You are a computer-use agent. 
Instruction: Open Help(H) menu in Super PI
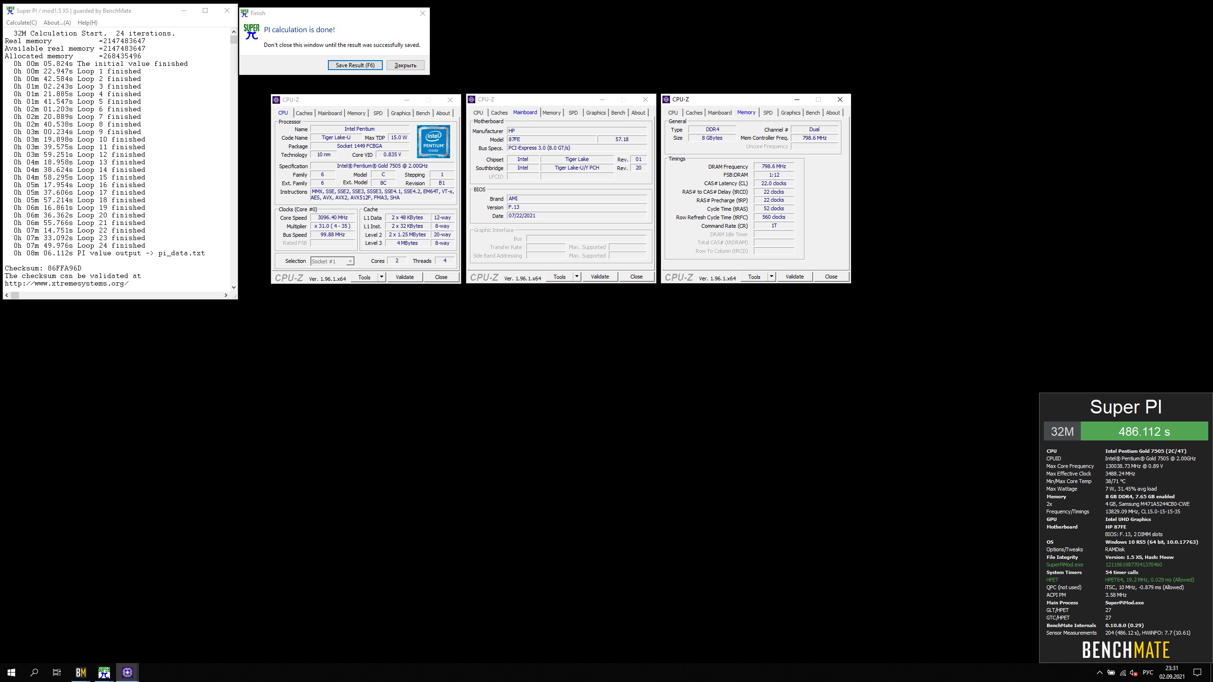[x=87, y=22]
